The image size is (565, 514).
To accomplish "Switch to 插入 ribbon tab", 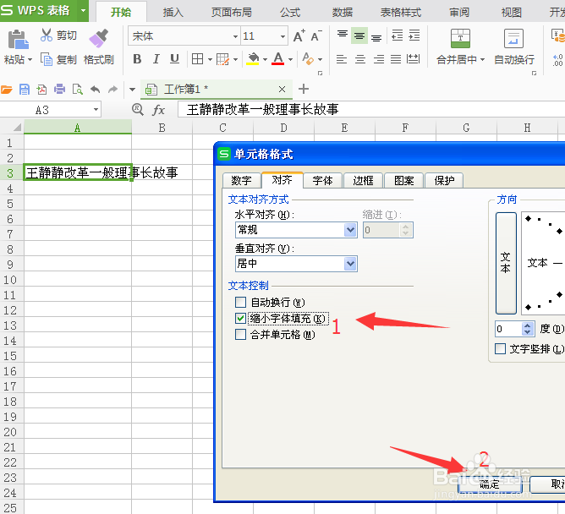I will [173, 13].
